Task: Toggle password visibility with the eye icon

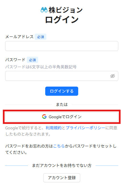Action: click(x=113, y=76)
